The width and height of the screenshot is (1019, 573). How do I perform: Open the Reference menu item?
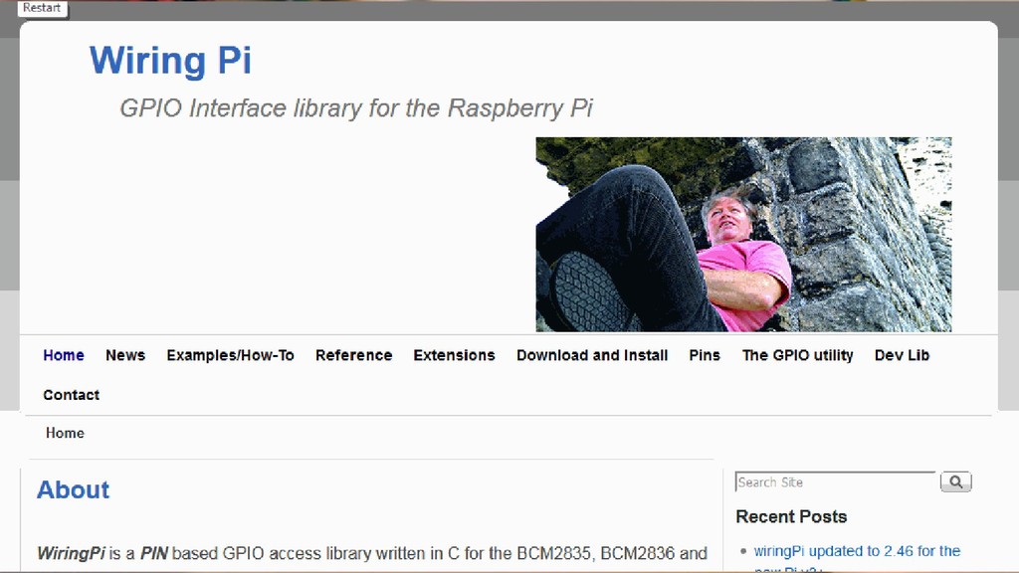pyautogui.click(x=353, y=355)
